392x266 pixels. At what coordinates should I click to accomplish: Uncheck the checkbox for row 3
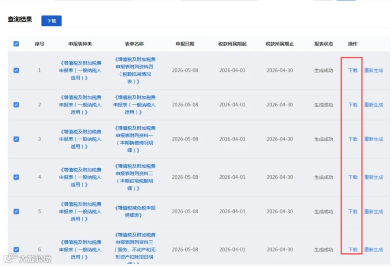[x=16, y=139]
